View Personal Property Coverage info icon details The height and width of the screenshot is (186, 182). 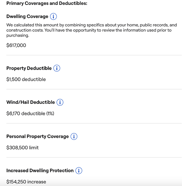[x=74, y=137]
